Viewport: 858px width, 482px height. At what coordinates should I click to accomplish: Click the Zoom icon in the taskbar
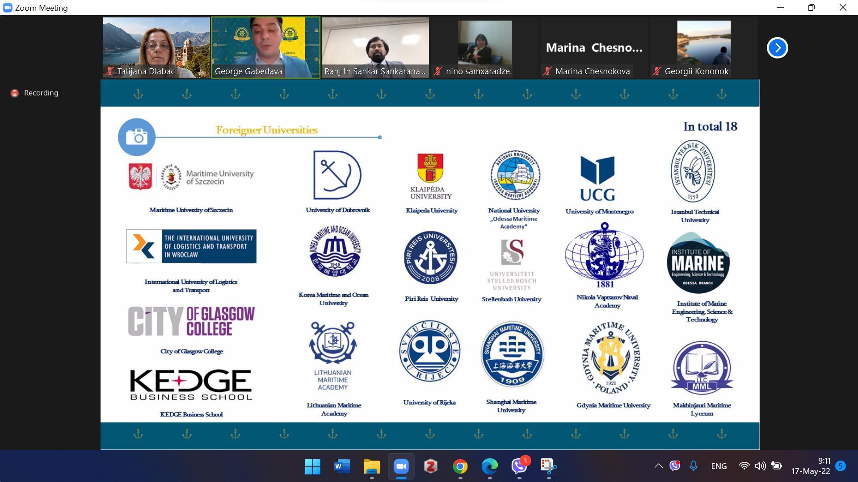(401, 466)
